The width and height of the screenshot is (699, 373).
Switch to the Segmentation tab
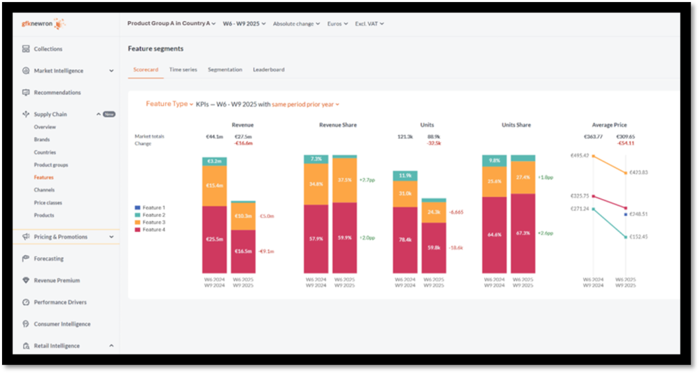[225, 70]
